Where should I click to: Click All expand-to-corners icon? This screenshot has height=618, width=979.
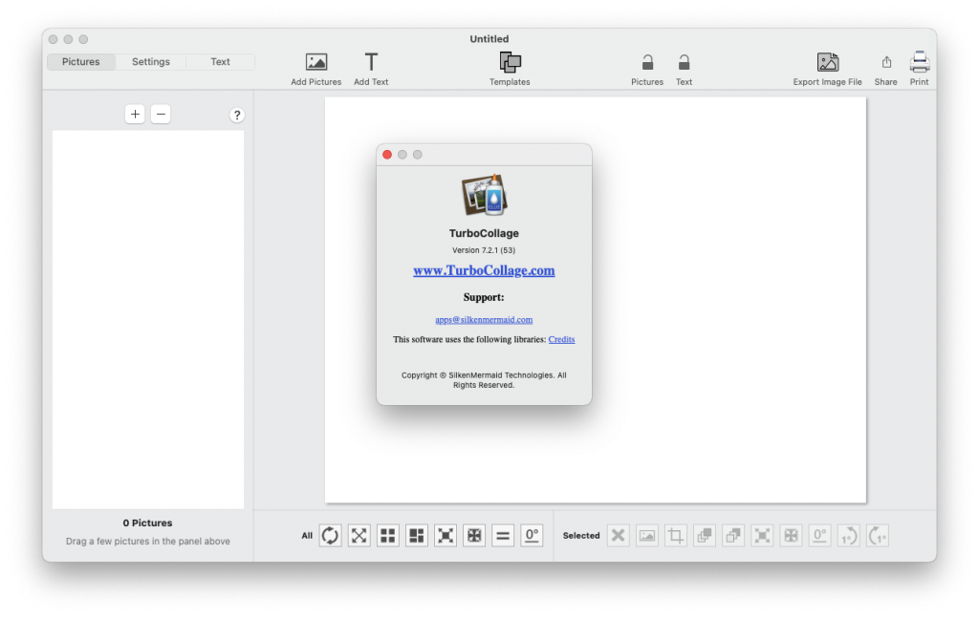[446, 535]
